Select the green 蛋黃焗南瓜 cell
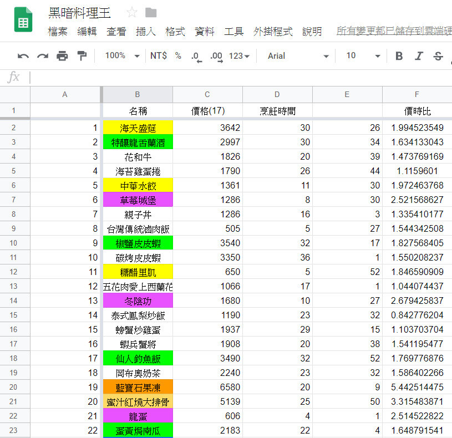Image resolution: width=452 pixels, height=438 pixels. click(138, 430)
